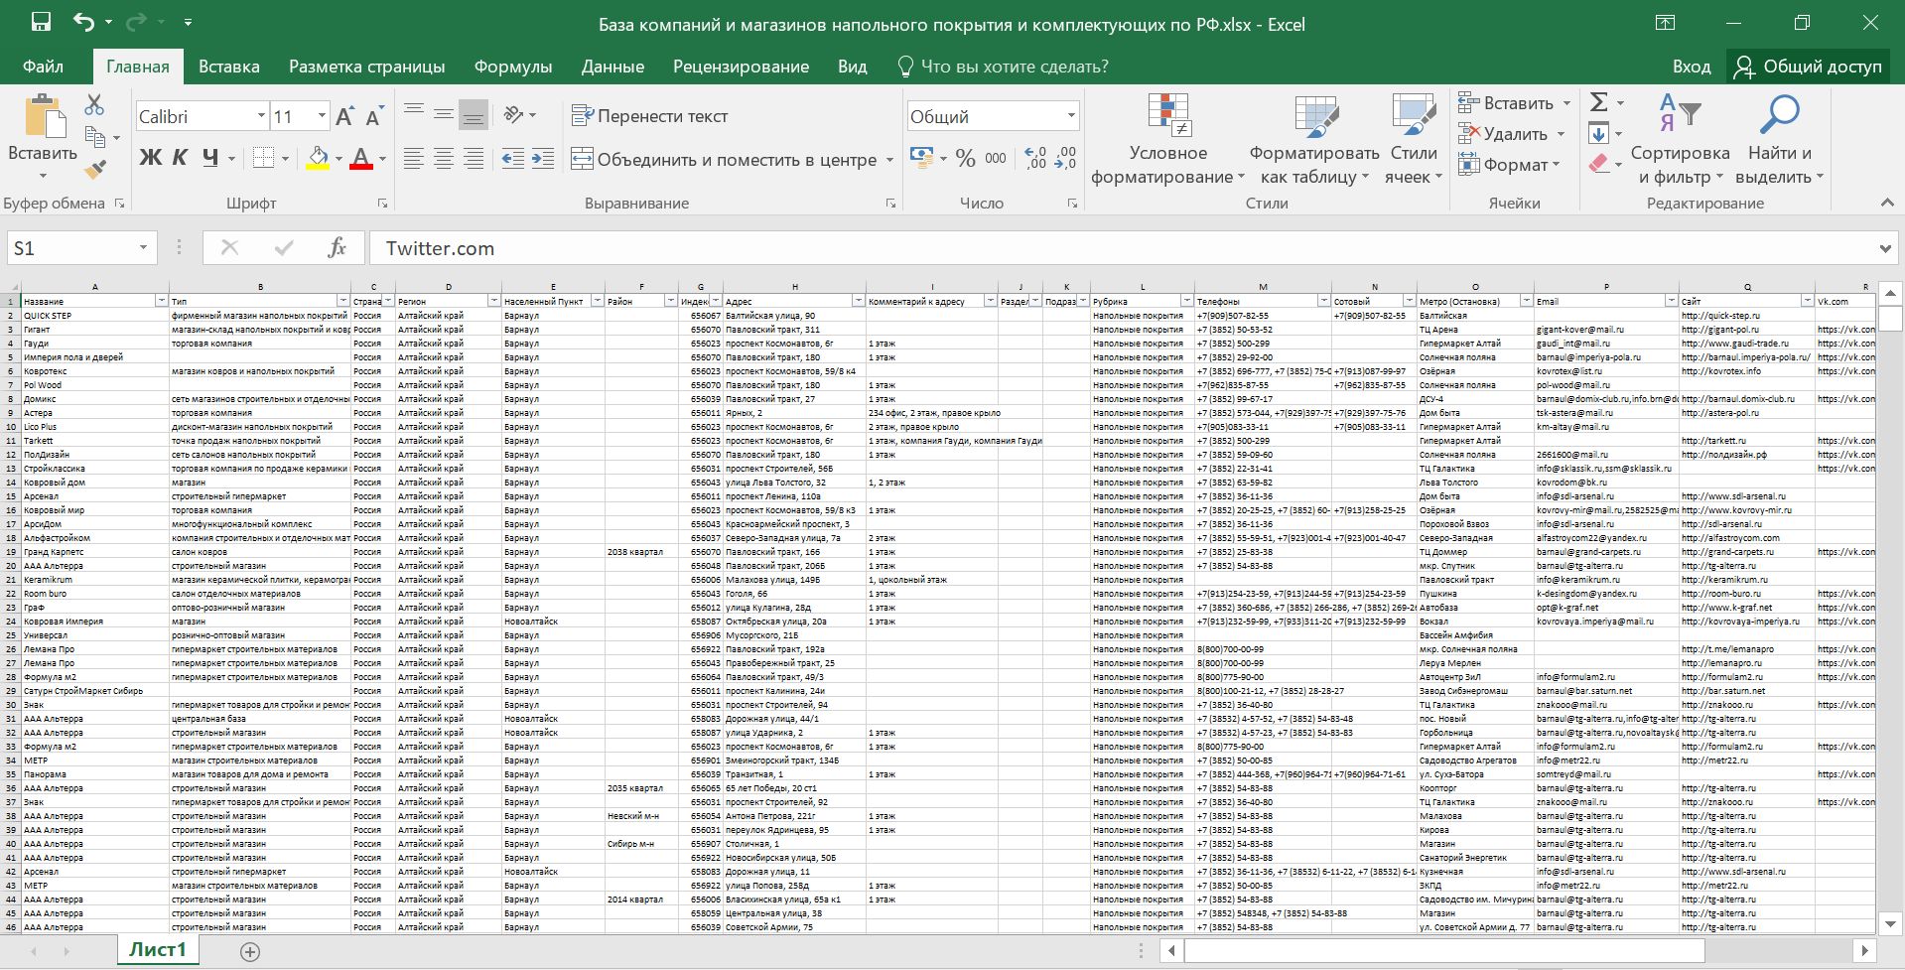The image size is (1905, 970).
Task: Click the Общий доступ share button
Action: pos(1808,67)
